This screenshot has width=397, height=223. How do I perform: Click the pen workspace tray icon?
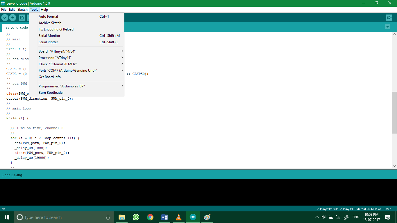[346, 217]
